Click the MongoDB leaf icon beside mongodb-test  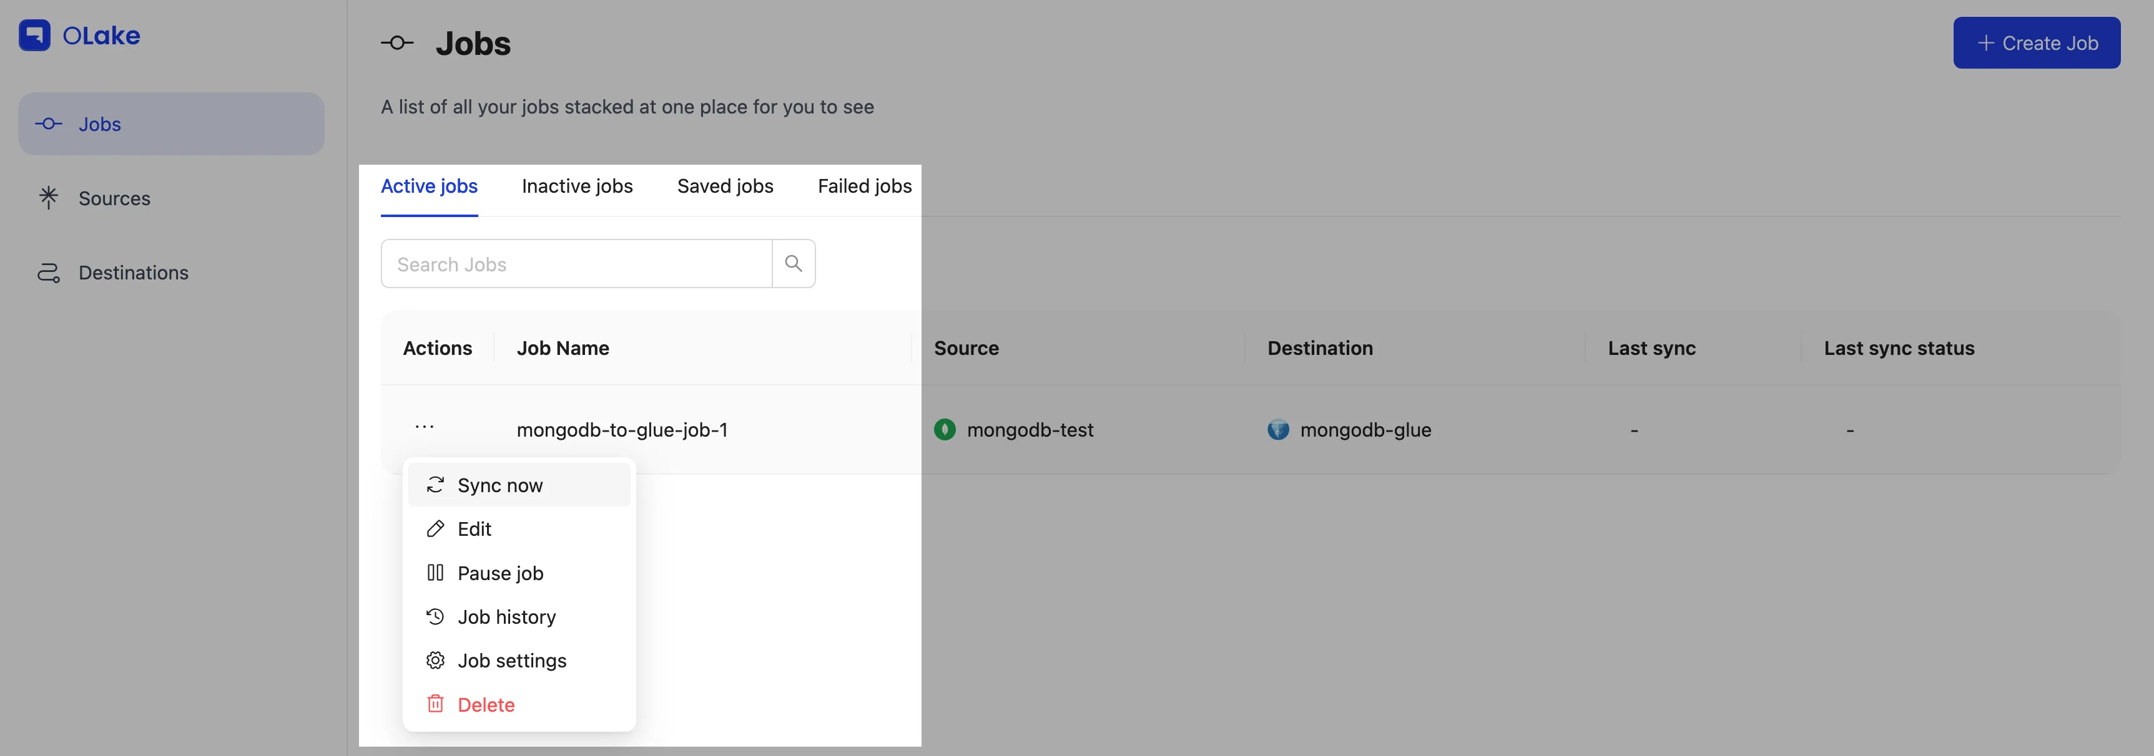(944, 429)
